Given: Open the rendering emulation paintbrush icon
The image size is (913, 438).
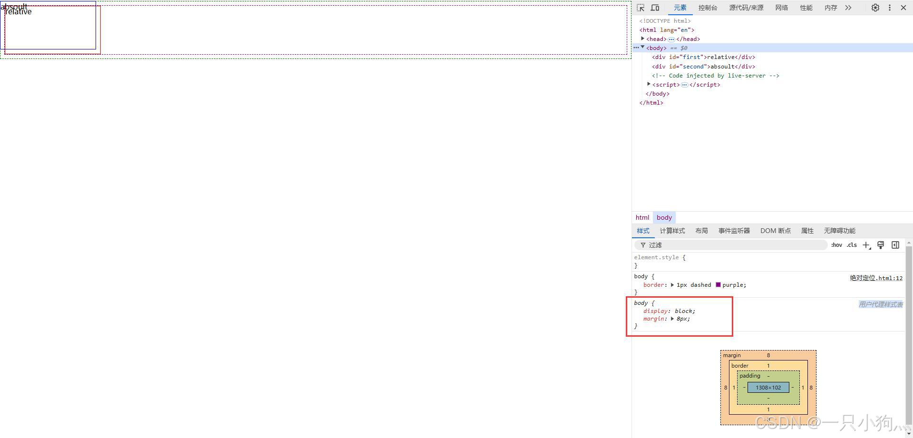Looking at the screenshot, I should (881, 245).
